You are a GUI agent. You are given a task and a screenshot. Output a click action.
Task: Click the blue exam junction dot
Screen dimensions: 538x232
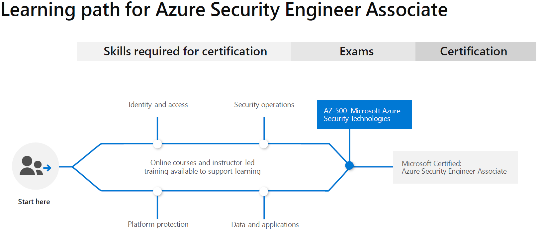pyautogui.click(x=349, y=165)
